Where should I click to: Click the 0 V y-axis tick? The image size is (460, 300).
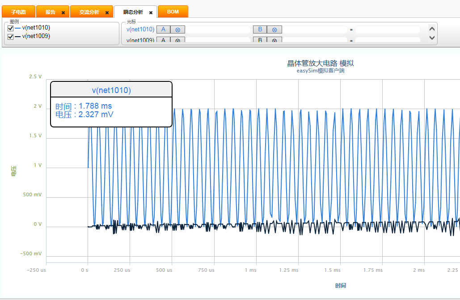coord(38,224)
